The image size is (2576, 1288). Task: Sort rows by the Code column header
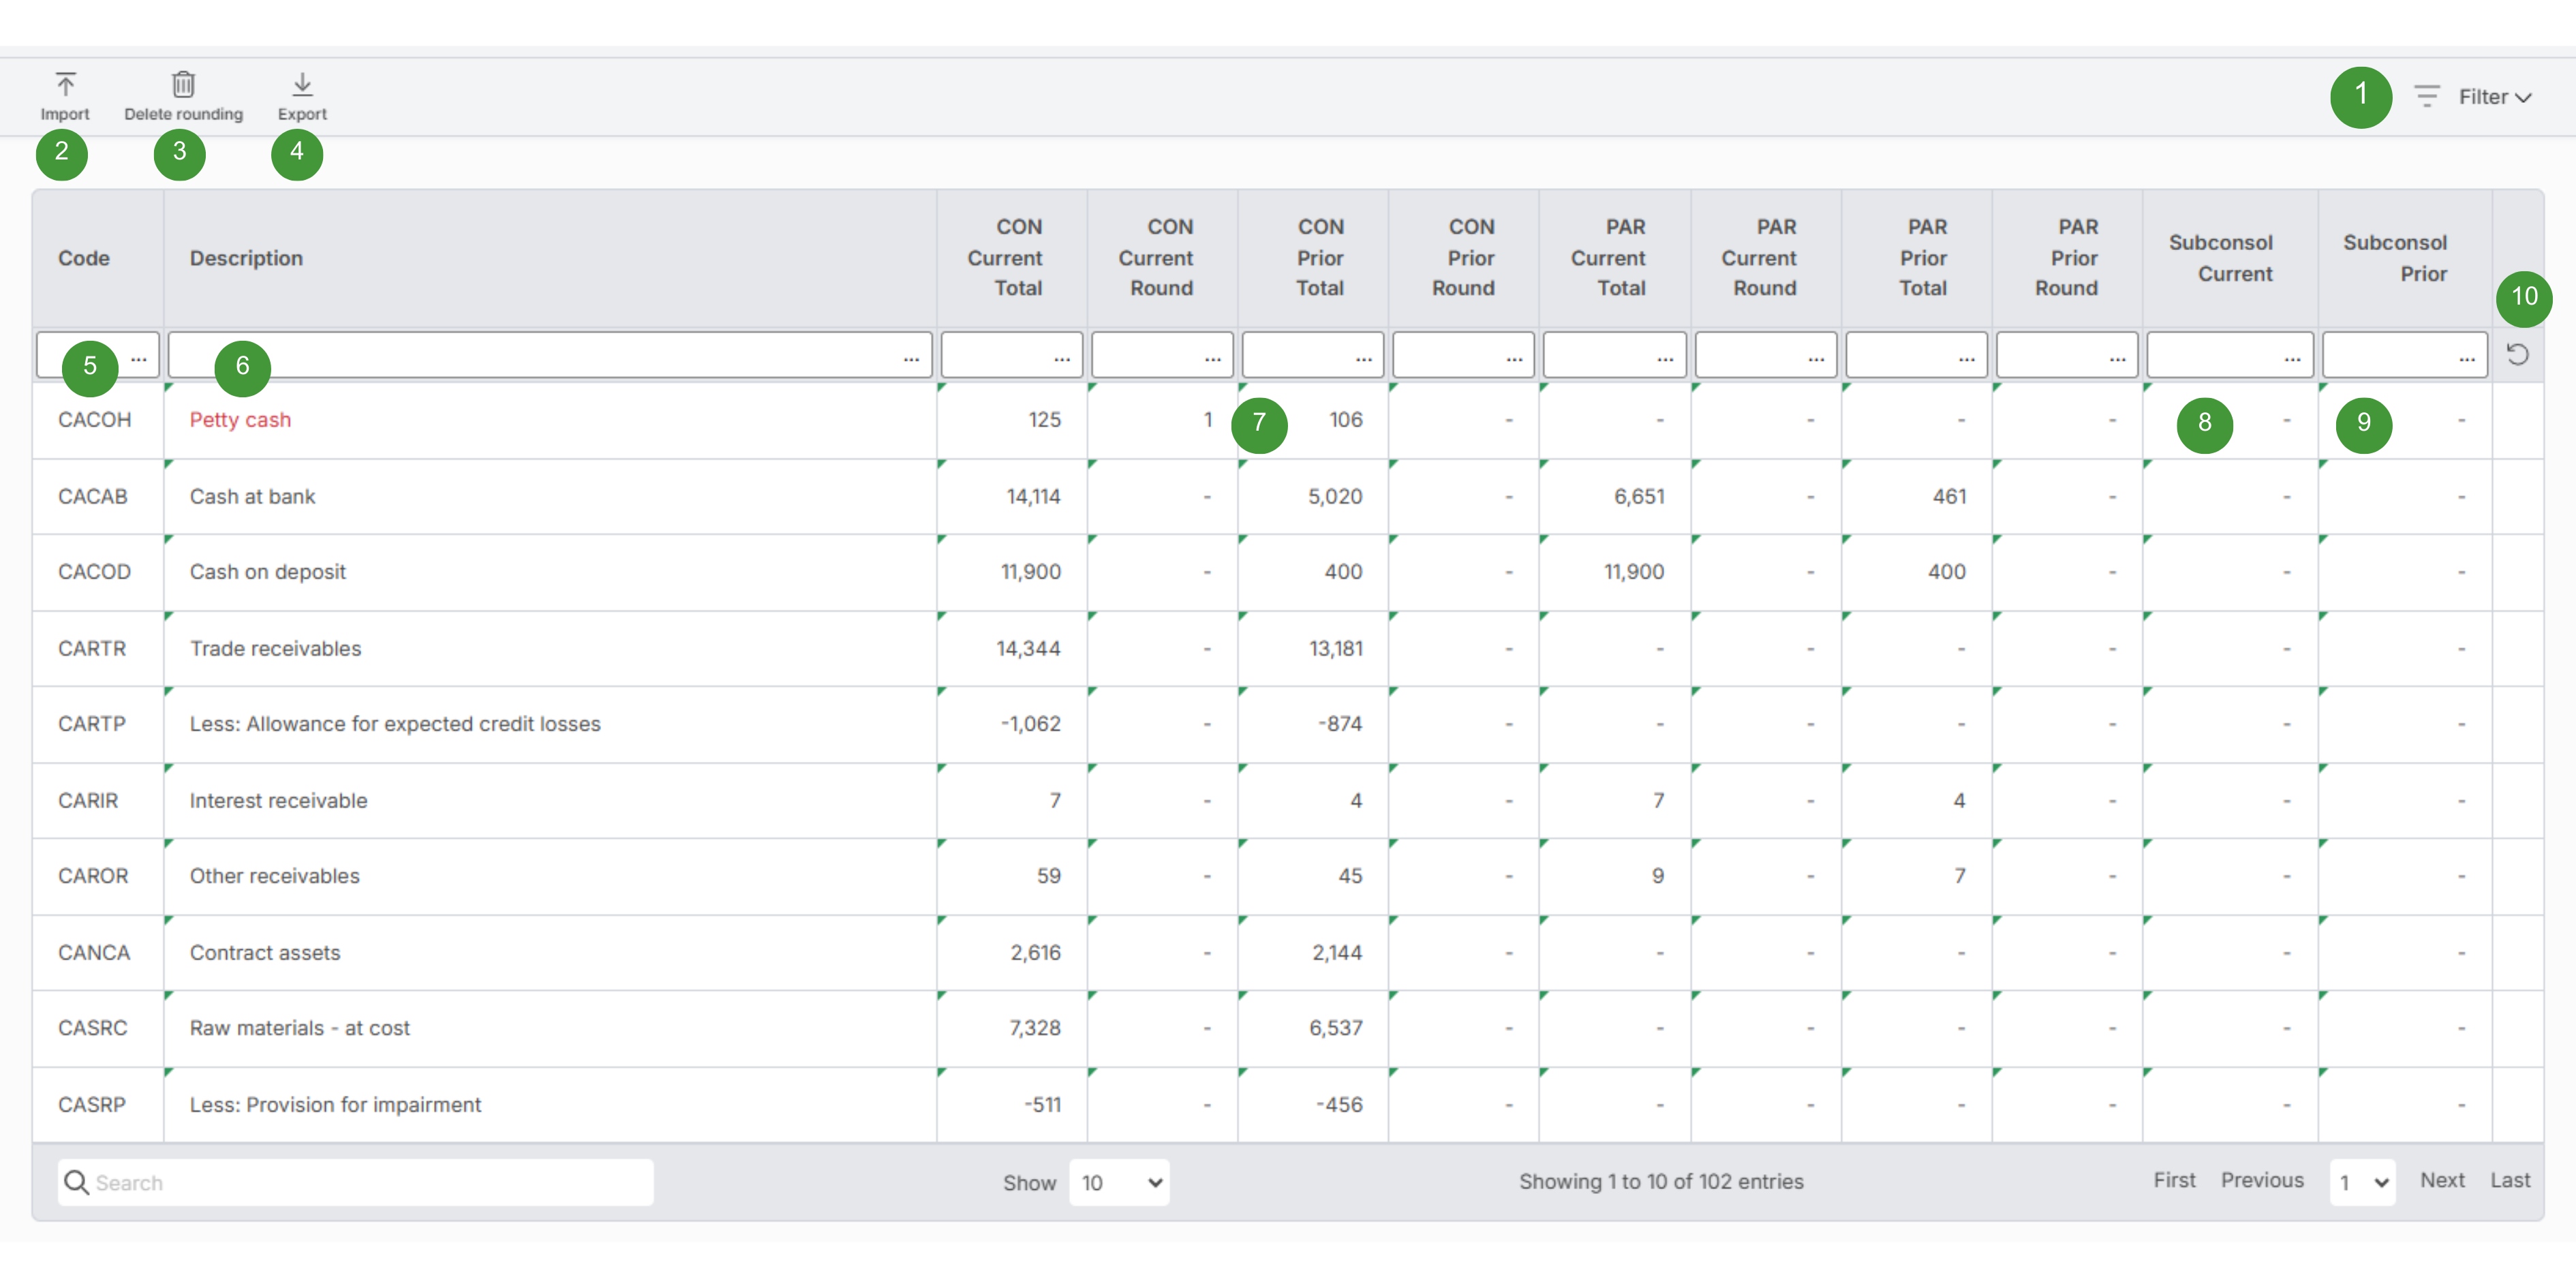(84, 258)
